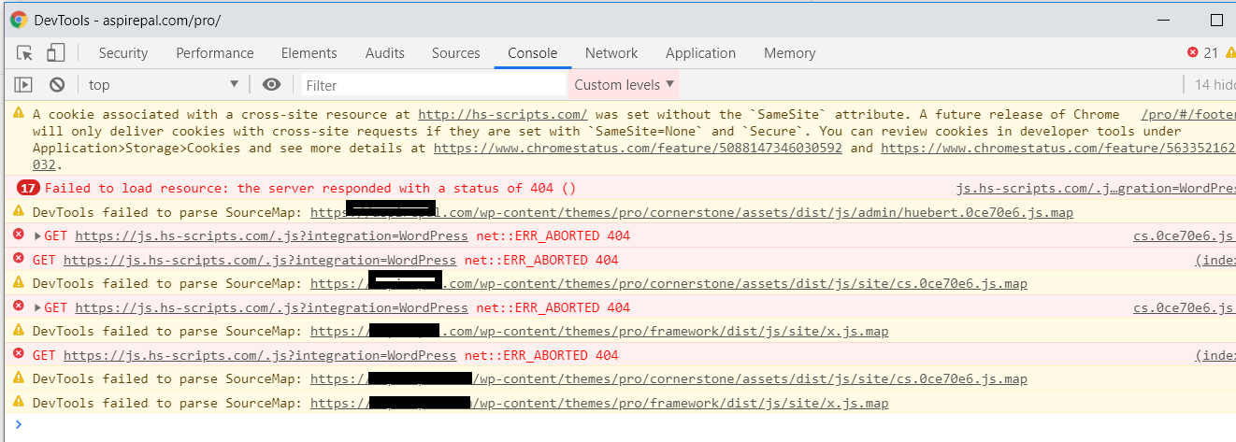Screen dimensions: 1236x442
Task: Select the Console tab
Action: click(533, 53)
